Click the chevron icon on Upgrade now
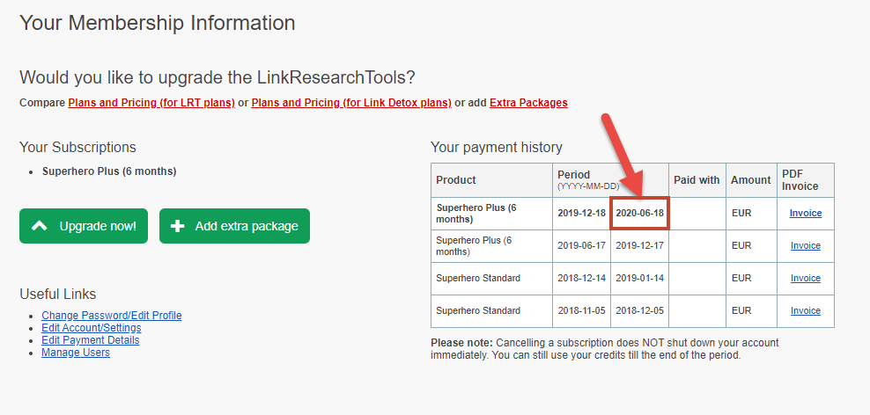 (40, 225)
